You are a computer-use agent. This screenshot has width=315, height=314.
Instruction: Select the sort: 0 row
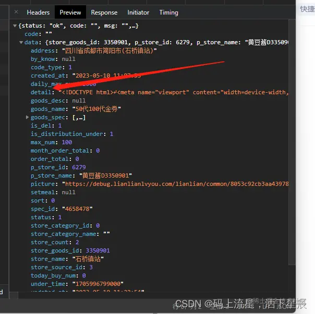point(43,200)
